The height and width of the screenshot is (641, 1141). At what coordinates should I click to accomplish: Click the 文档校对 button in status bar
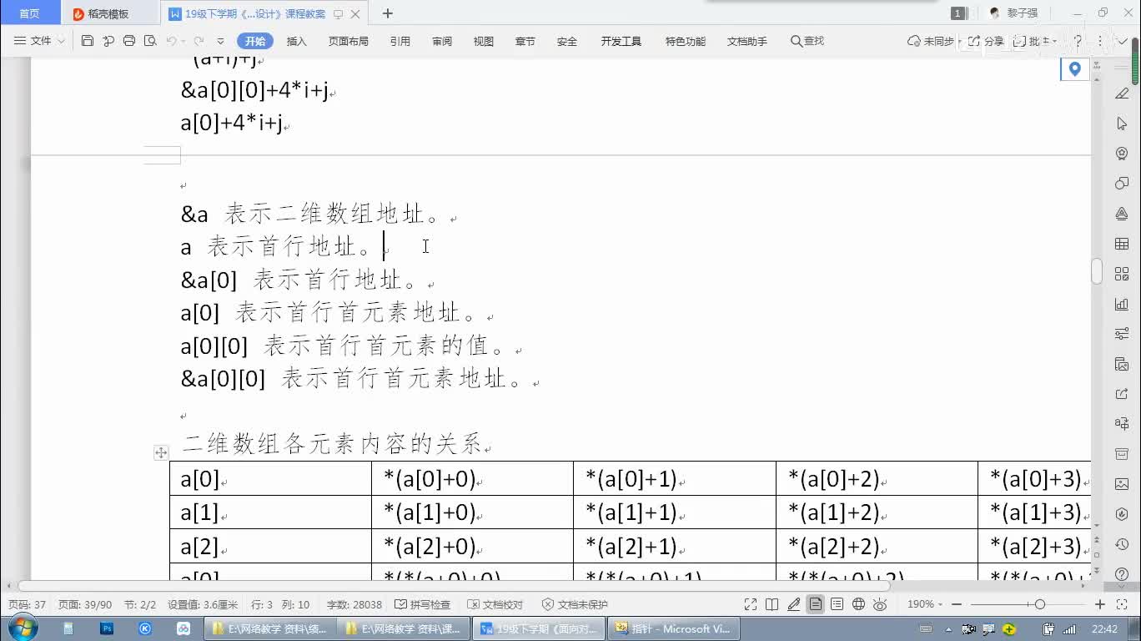click(x=495, y=604)
